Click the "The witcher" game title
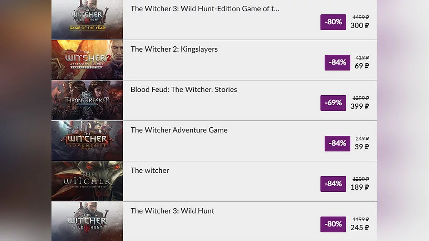 click(150, 170)
